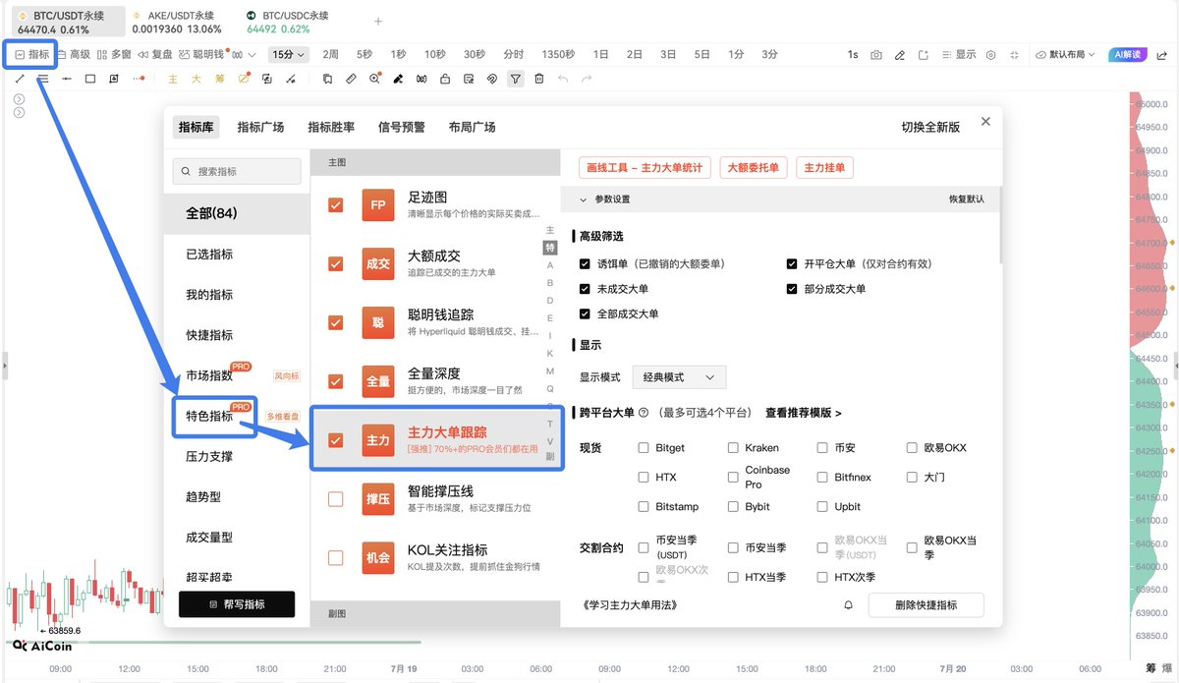The height and width of the screenshot is (683, 1179).
Task: Click the notification bell icon
Action: click(848, 605)
